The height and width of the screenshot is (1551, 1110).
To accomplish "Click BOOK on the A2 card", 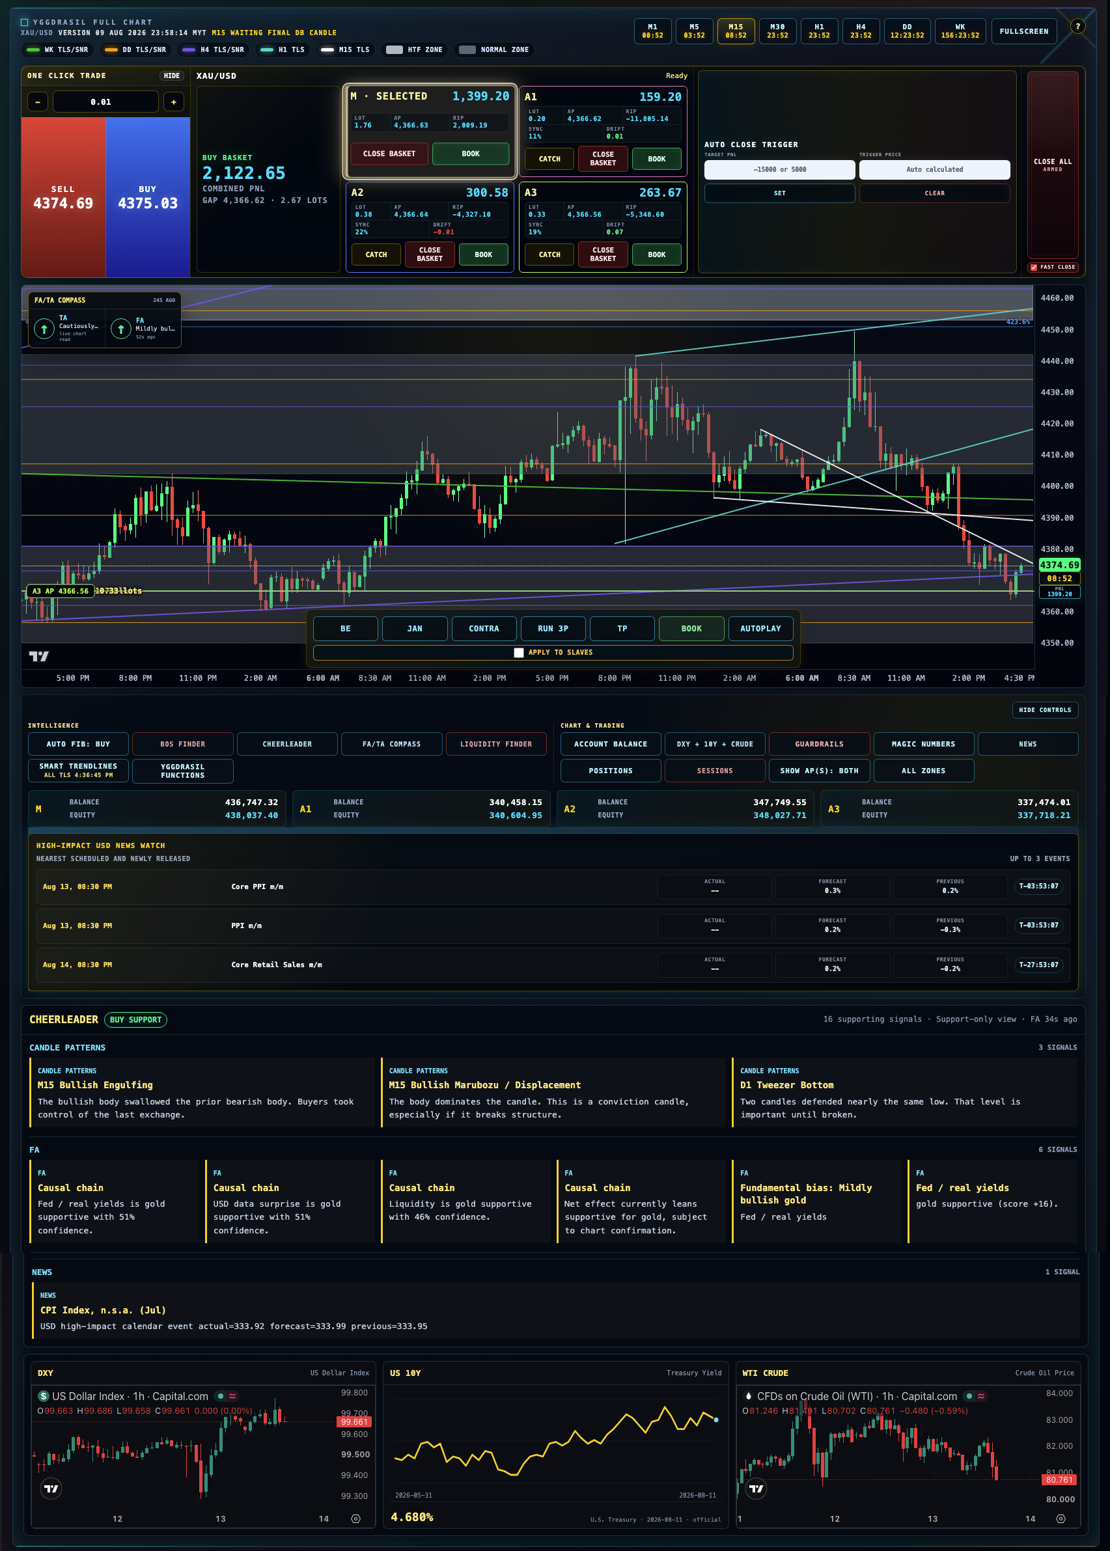I will (x=483, y=254).
